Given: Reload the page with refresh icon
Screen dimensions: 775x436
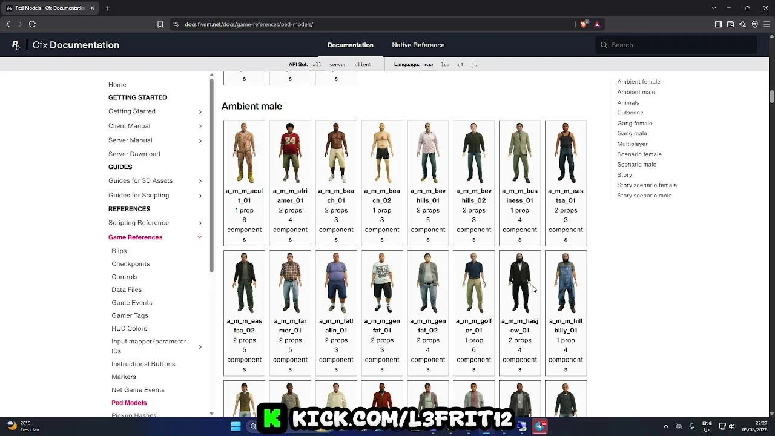Looking at the screenshot, I should 32,24.
